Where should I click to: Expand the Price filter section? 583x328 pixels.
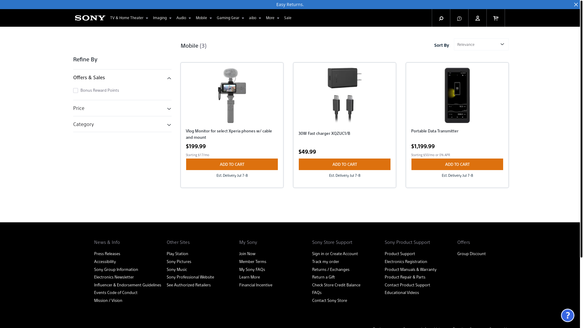coord(122,108)
